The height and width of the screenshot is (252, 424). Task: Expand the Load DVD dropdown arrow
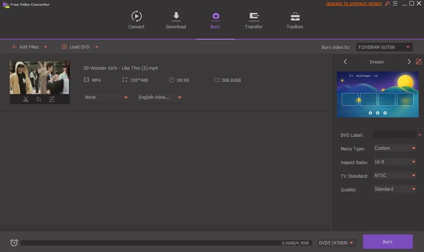click(x=97, y=47)
